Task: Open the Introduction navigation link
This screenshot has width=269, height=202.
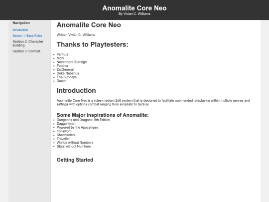Action: pos(20,30)
